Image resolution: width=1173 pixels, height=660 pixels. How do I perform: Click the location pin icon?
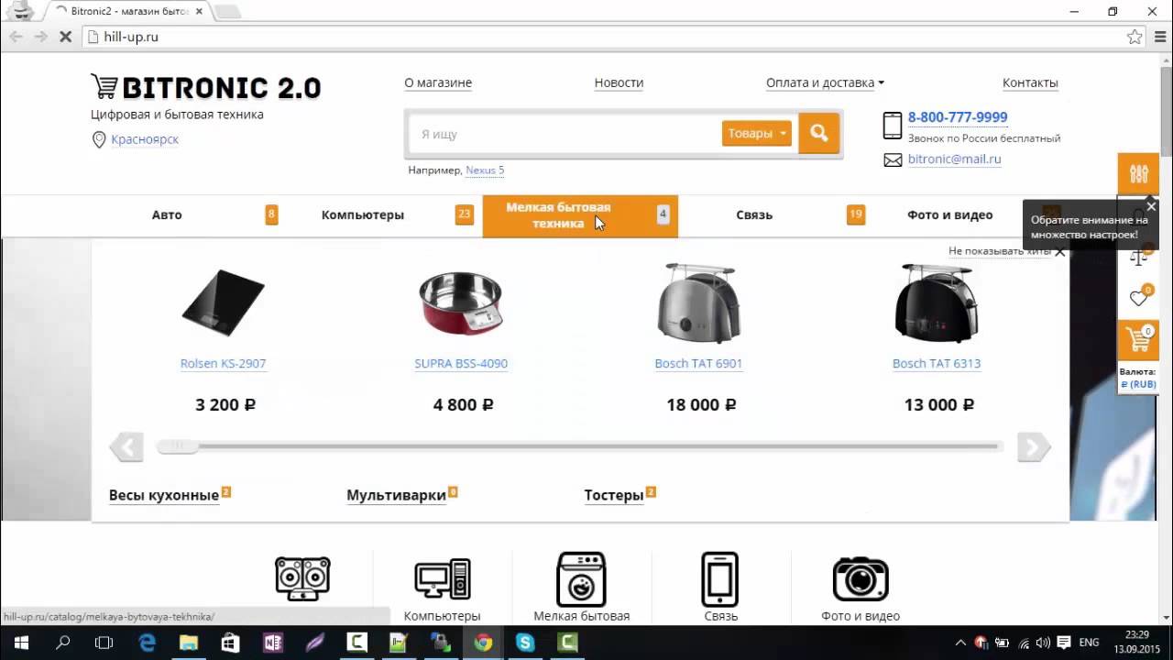point(99,139)
